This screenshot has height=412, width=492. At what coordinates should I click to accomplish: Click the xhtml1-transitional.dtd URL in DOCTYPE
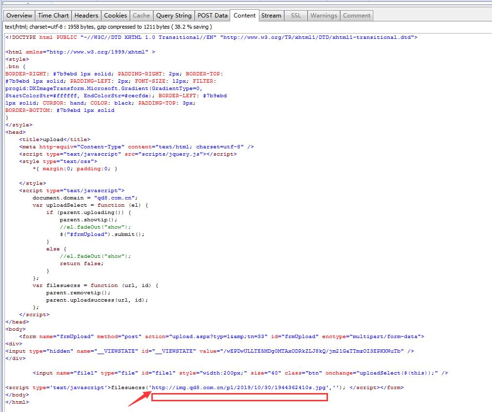[318, 37]
